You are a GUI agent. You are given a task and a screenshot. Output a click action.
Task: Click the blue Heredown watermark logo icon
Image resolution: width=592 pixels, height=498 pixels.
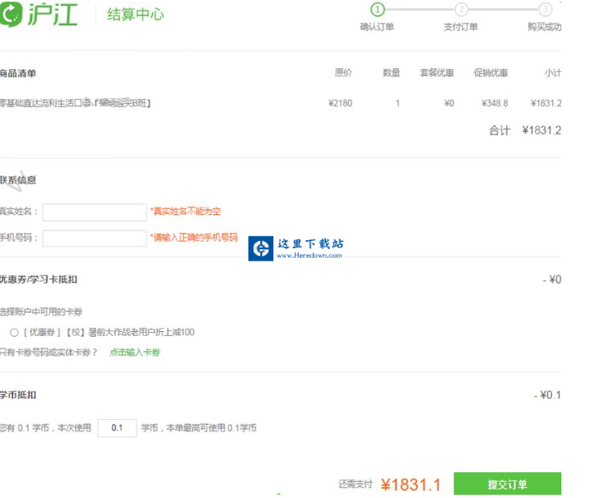point(261,248)
